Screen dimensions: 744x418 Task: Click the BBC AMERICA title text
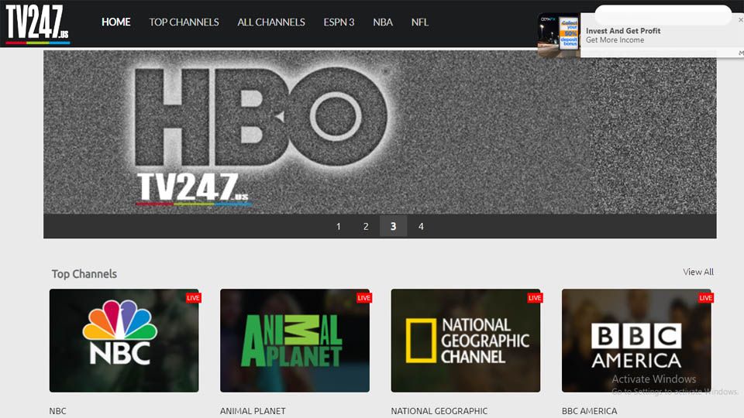(589, 411)
